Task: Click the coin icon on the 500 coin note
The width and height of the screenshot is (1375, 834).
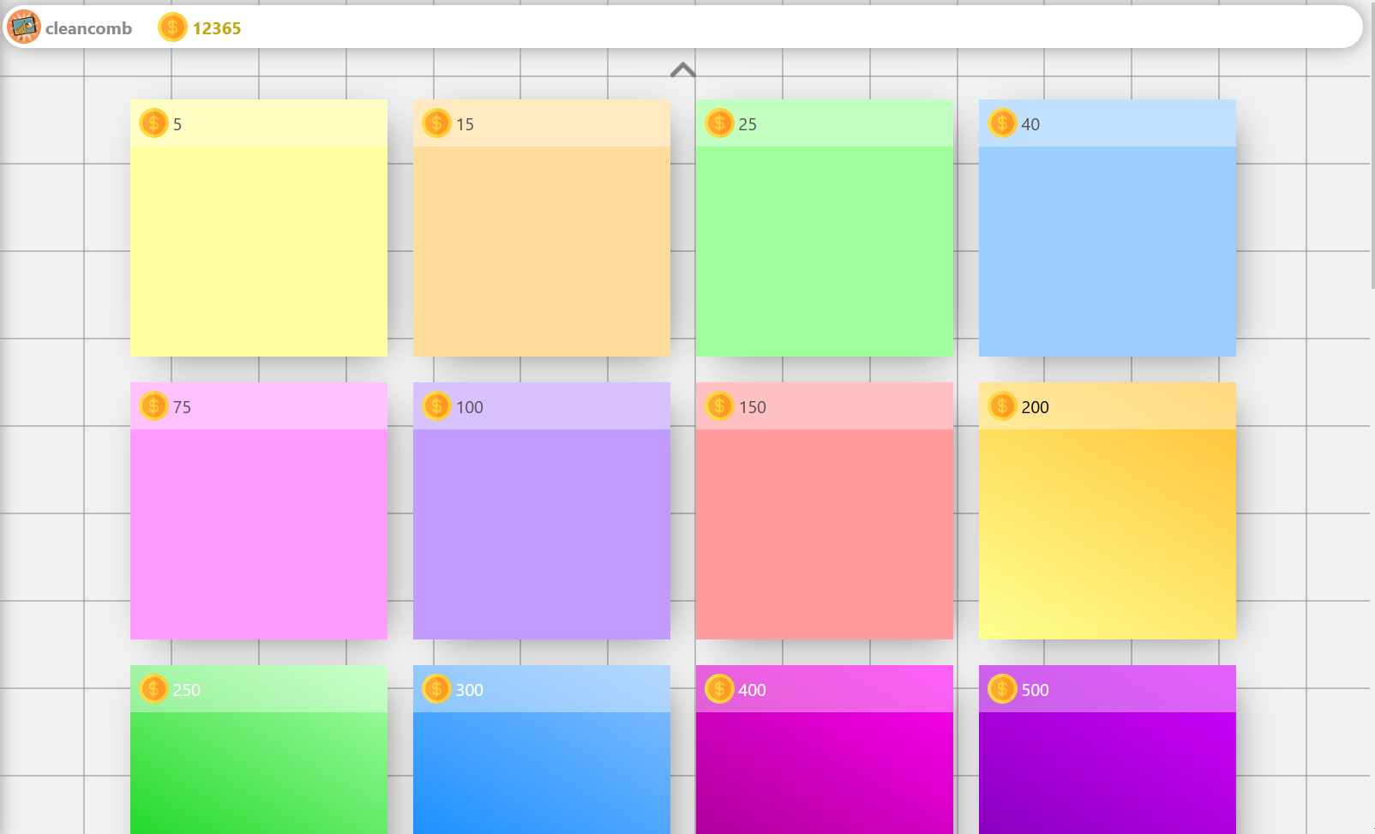Action: tap(1002, 689)
